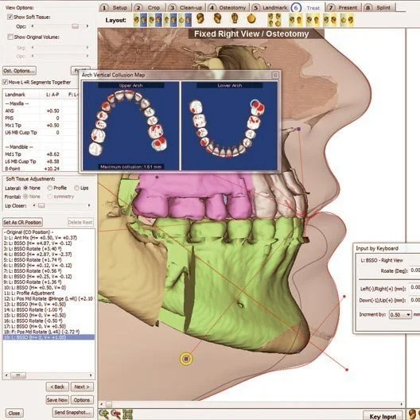
Task: Go to the Present tab
Action: tap(344, 7)
